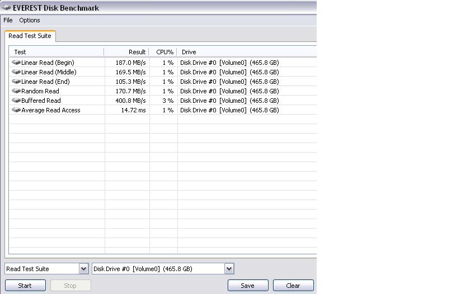Click the EVEREST title bar disk icon

6,7
